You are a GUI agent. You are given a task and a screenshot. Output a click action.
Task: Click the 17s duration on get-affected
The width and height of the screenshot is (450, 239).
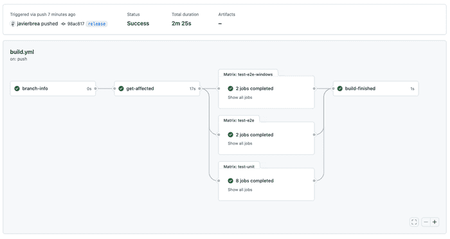(x=192, y=89)
